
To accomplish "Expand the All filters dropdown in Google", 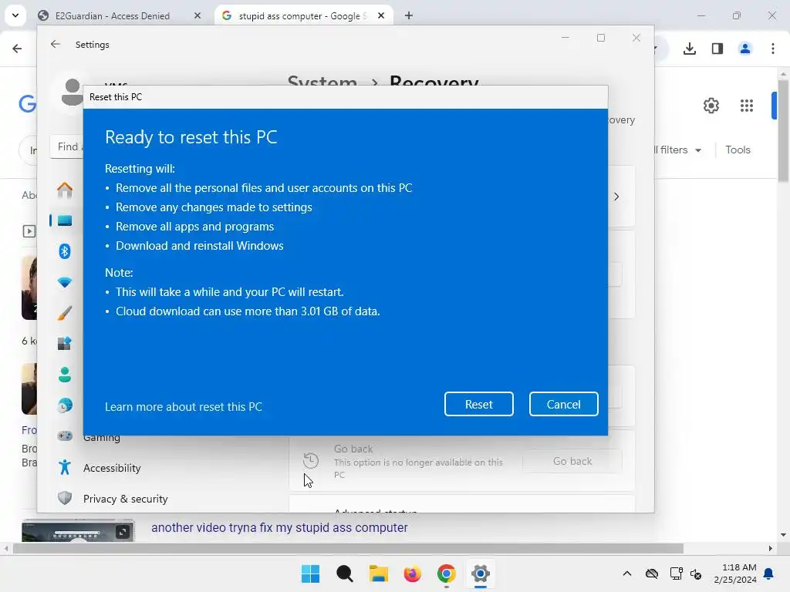I will coord(677,150).
